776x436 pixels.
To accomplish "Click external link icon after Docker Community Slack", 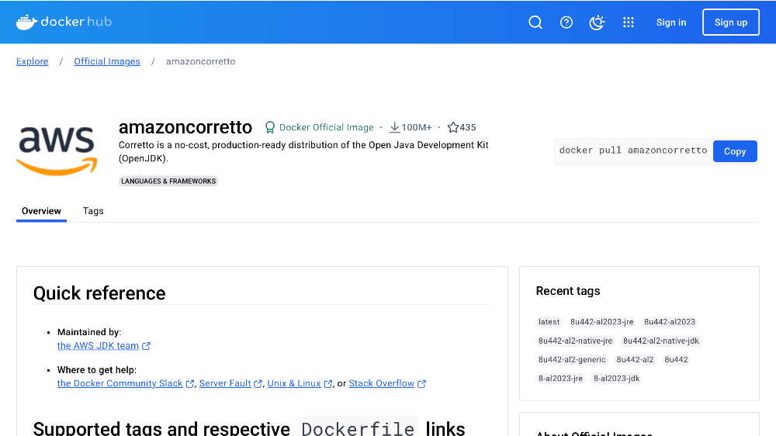I will tap(190, 383).
